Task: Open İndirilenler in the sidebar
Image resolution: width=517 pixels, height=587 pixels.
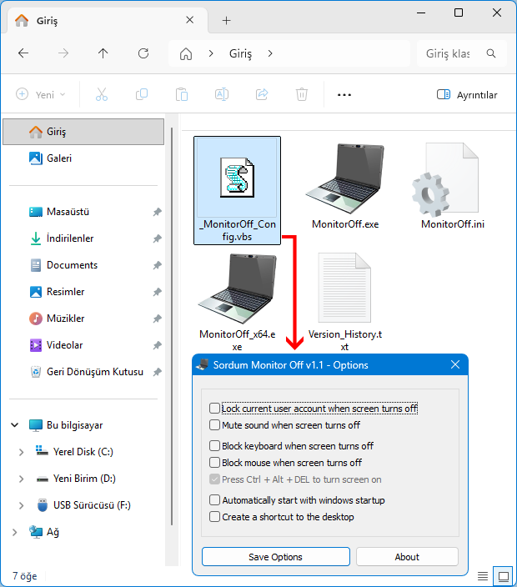Action: [x=70, y=238]
